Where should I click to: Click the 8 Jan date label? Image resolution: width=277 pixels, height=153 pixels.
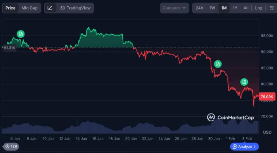point(32,139)
